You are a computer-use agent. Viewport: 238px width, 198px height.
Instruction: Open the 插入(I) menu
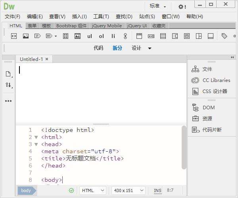[x=79, y=16]
